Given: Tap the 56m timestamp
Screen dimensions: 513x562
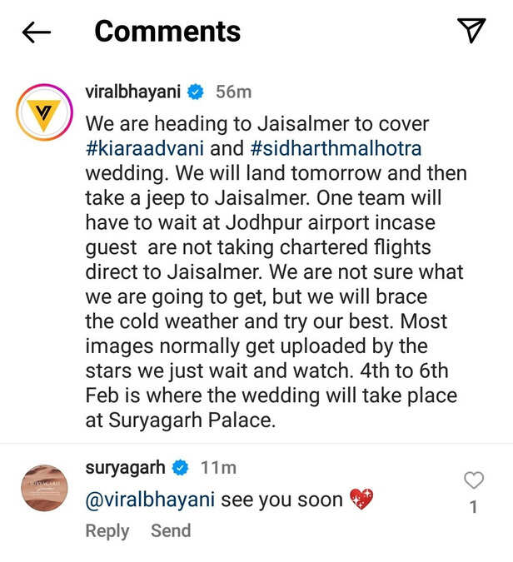Looking at the screenshot, I should (234, 92).
